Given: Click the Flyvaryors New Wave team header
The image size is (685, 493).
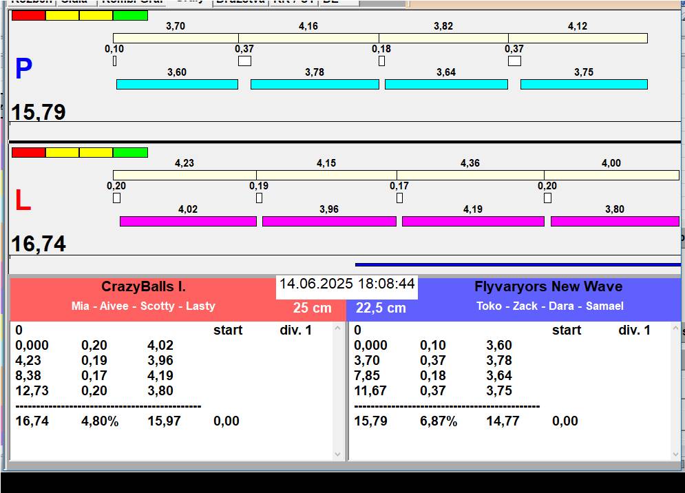Looking at the screenshot, I should coord(549,287).
